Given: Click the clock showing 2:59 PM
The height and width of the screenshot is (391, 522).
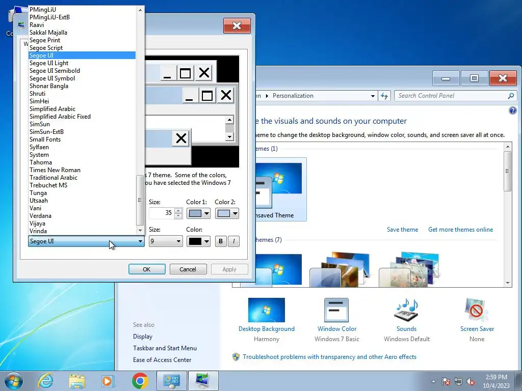Looking at the screenshot, I should click(496, 377).
